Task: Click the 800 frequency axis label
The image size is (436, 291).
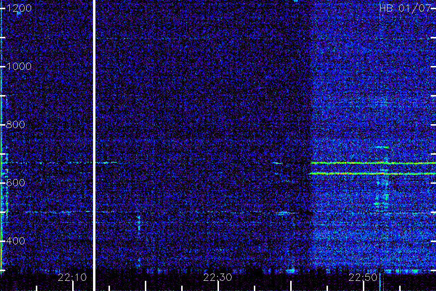Action: click(16, 125)
